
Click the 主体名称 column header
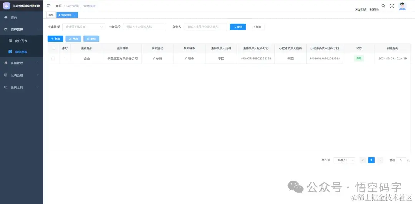tap(122, 48)
